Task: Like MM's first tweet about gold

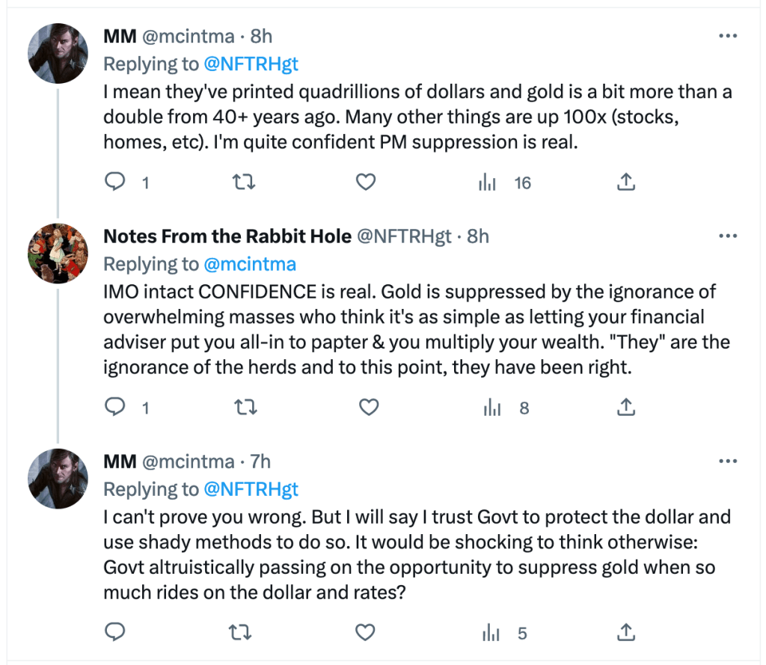Action: (x=364, y=182)
